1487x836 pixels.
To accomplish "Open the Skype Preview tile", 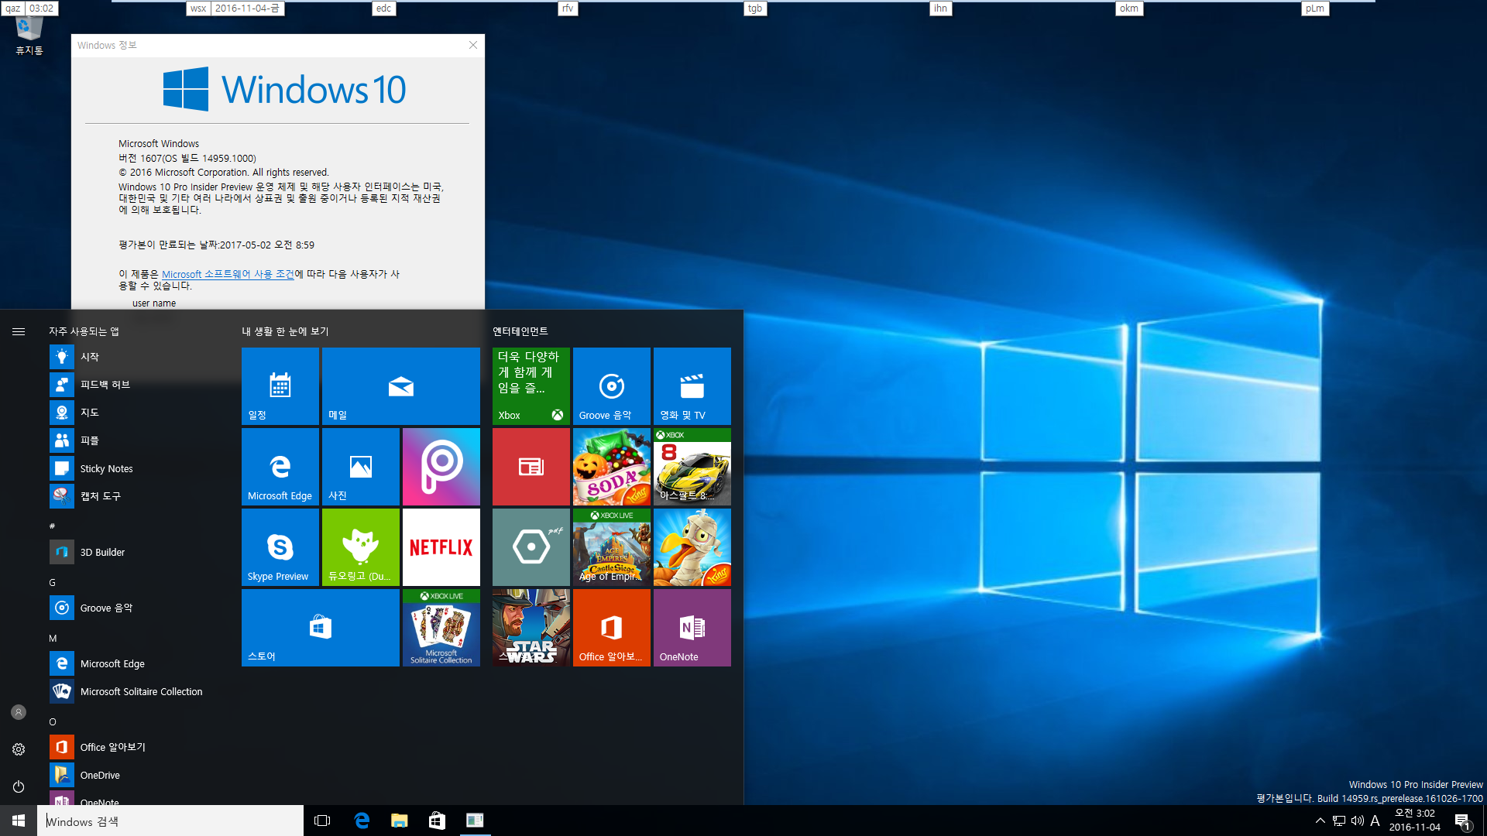I will pyautogui.click(x=280, y=547).
